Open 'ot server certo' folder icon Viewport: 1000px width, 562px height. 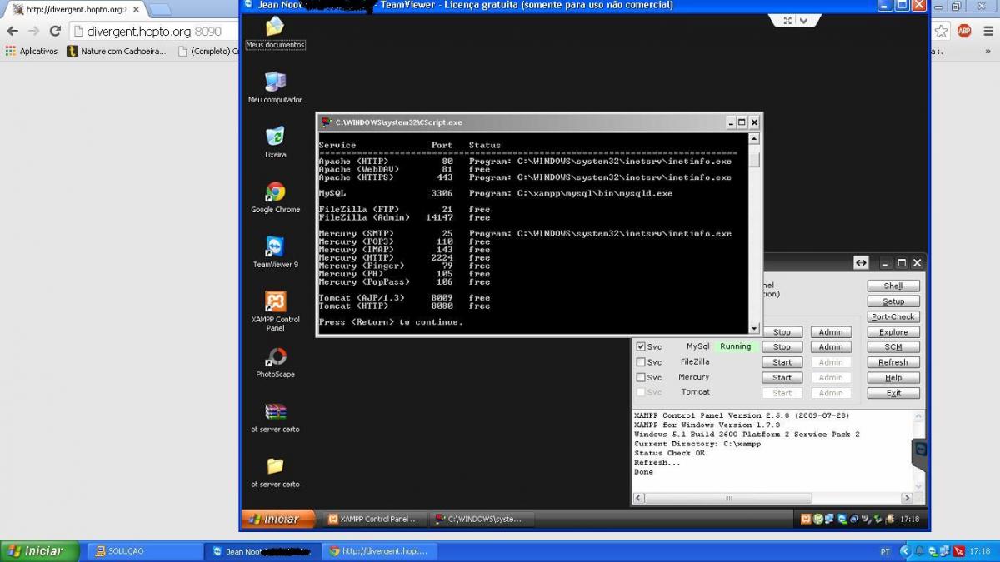[x=275, y=473]
